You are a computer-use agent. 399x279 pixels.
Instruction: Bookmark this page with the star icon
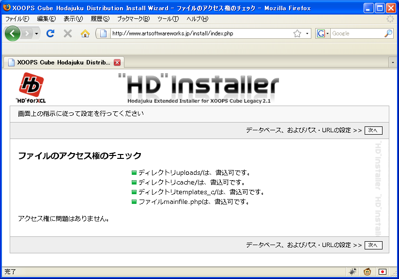click(x=297, y=33)
